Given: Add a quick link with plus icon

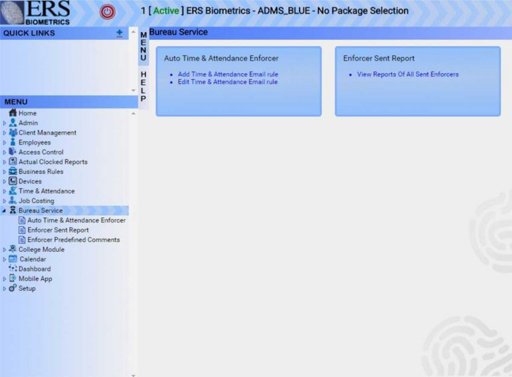Looking at the screenshot, I should click(x=119, y=33).
